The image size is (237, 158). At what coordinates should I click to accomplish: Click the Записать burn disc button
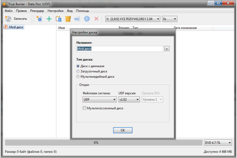pyautogui.click(x=16, y=19)
